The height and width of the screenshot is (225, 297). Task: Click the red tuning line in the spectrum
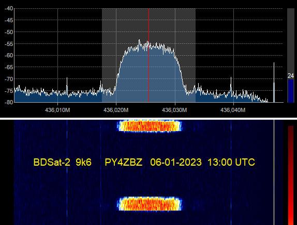pyautogui.click(x=148, y=55)
